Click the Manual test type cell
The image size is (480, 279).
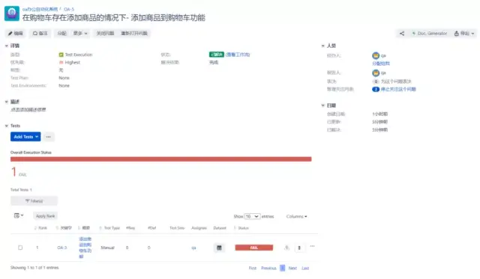pyautogui.click(x=107, y=248)
